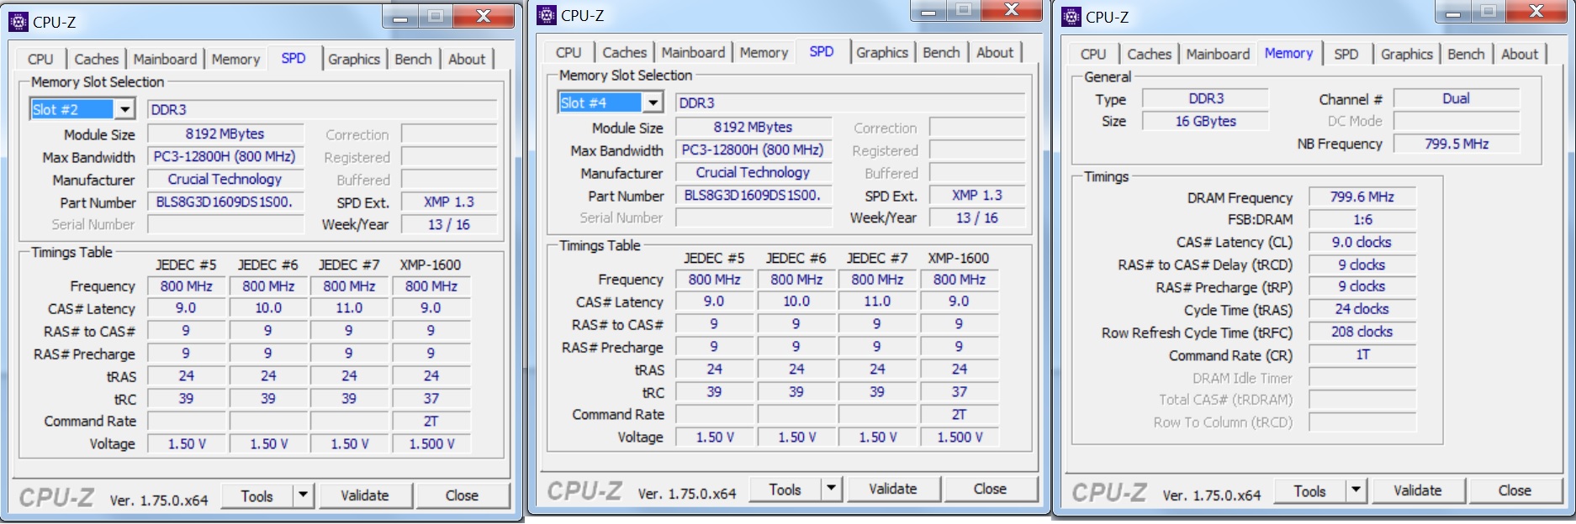1576x524 pixels.
Task: Expand Tools dropdown arrow in left window
Action: click(x=304, y=495)
